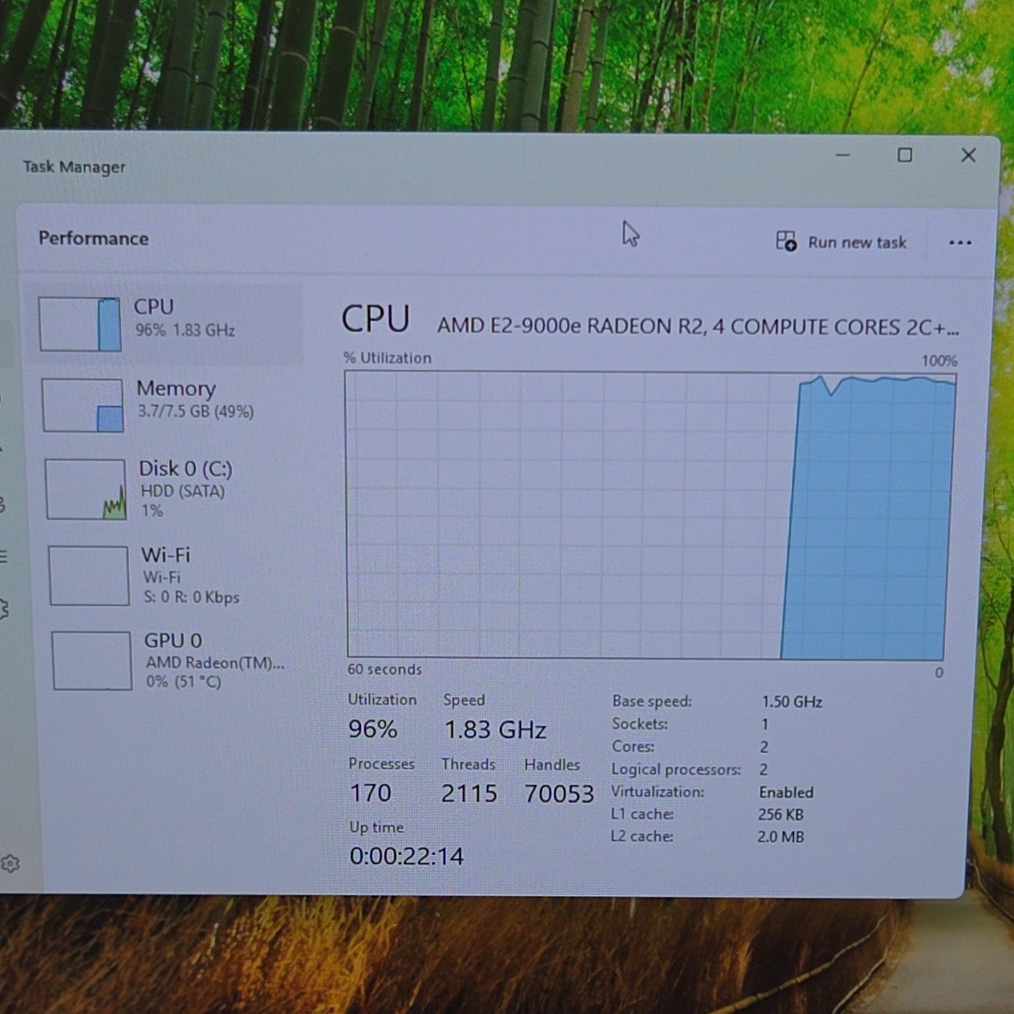Click the Performance page heading
Viewport: 1014px width, 1014px height.
point(93,238)
